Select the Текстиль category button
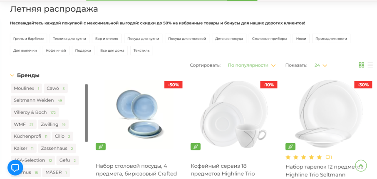Image resolution: width=377 pixels, height=179 pixels. tap(141, 50)
